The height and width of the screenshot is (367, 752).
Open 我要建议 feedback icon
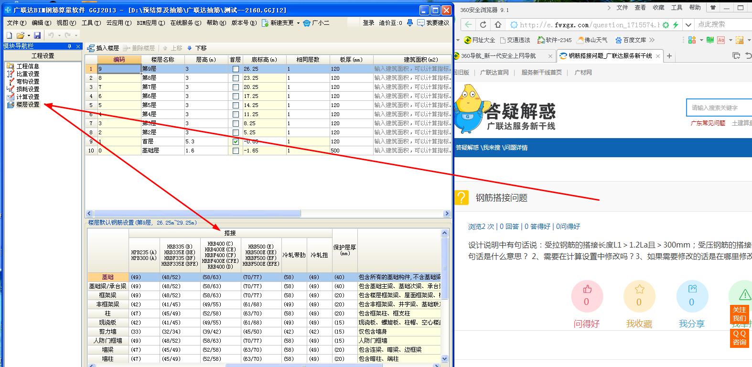(420, 22)
